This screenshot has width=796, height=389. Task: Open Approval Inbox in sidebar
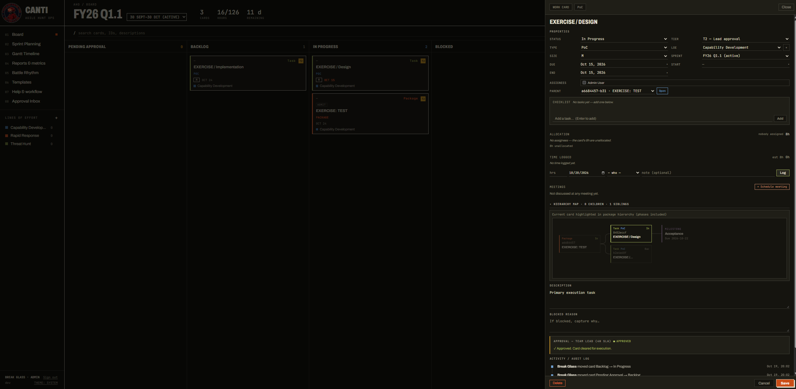[x=26, y=101]
